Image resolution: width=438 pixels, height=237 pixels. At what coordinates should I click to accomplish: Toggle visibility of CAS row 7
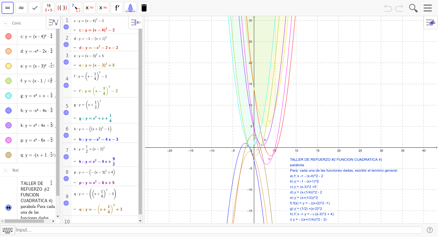tap(66, 157)
